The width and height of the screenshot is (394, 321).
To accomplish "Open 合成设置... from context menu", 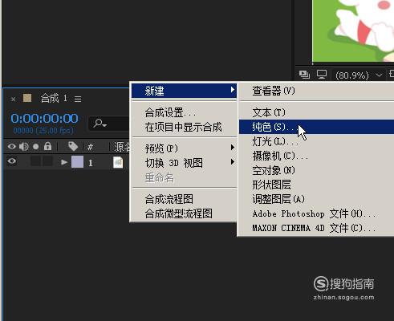I will (x=184, y=112).
